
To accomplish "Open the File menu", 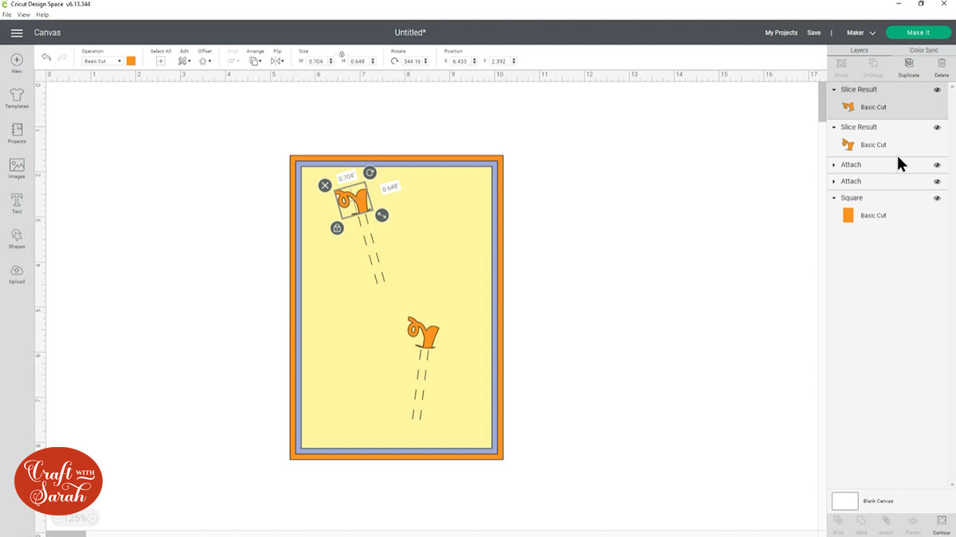I will (x=7, y=15).
